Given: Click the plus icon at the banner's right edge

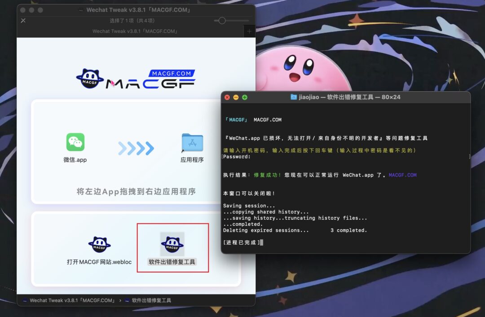Looking at the screenshot, I should pos(249,31).
